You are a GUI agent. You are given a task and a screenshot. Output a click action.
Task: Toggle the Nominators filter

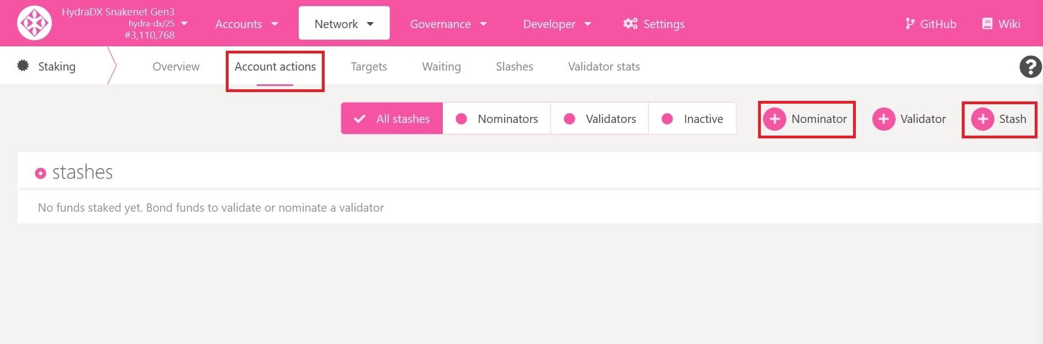click(x=497, y=119)
